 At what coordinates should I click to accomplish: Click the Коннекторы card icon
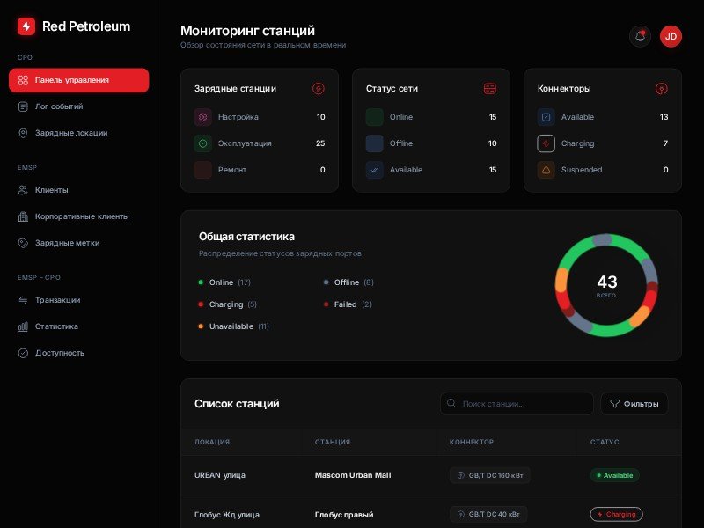pyautogui.click(x=662, y=89)
